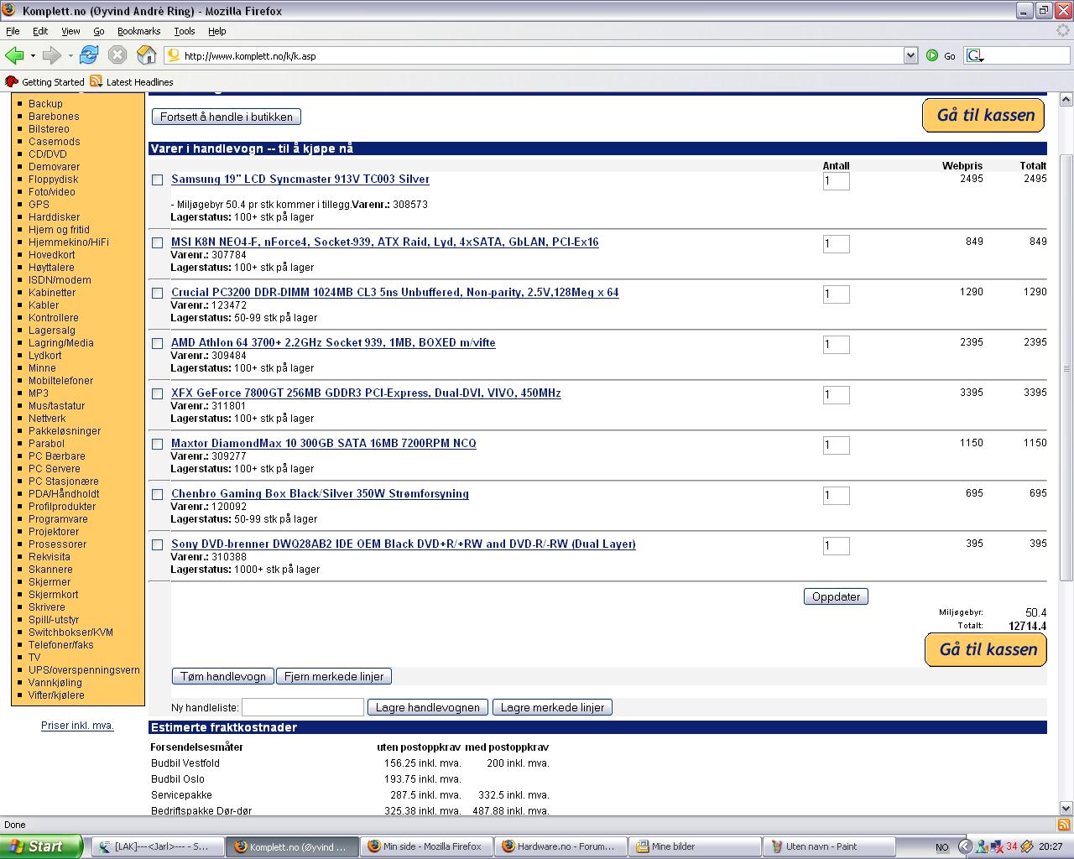Click Tøm handlevogn button
The image size is (1074, 859).
pyautogui.click(x=223, y=676)
